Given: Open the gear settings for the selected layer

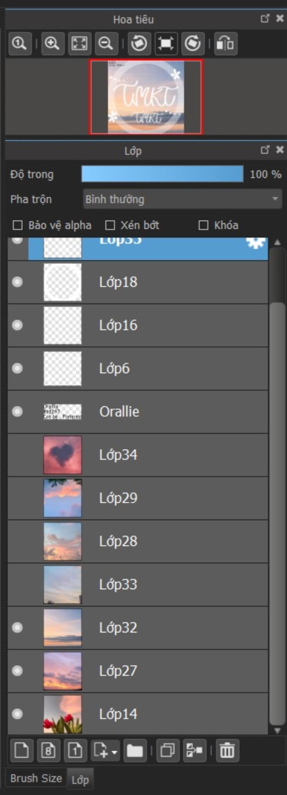Looking at the screenshot, I should 256,243.
